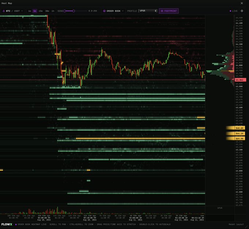The width and height of the screenshot is (249, 229).
Task: Click the 63,862 current price label
Action: pos(241,80)
